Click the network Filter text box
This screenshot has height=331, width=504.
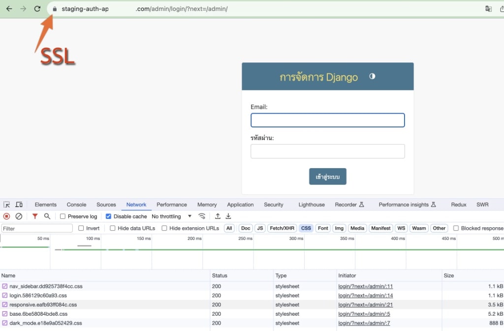[x=37, y=228]
